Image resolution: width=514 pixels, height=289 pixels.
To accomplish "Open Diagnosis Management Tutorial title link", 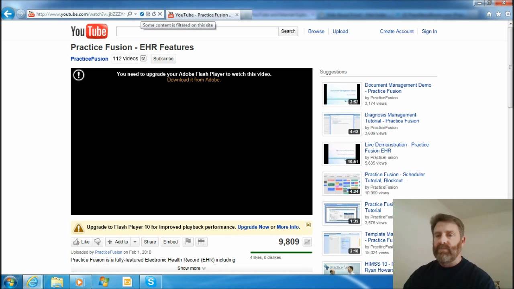I will click(392, 118).
